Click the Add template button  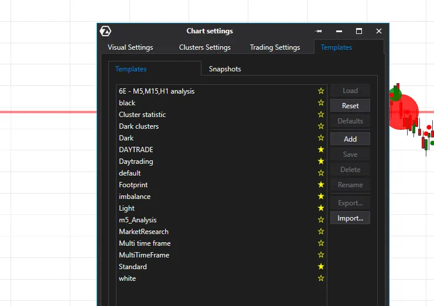coord(350,139)
